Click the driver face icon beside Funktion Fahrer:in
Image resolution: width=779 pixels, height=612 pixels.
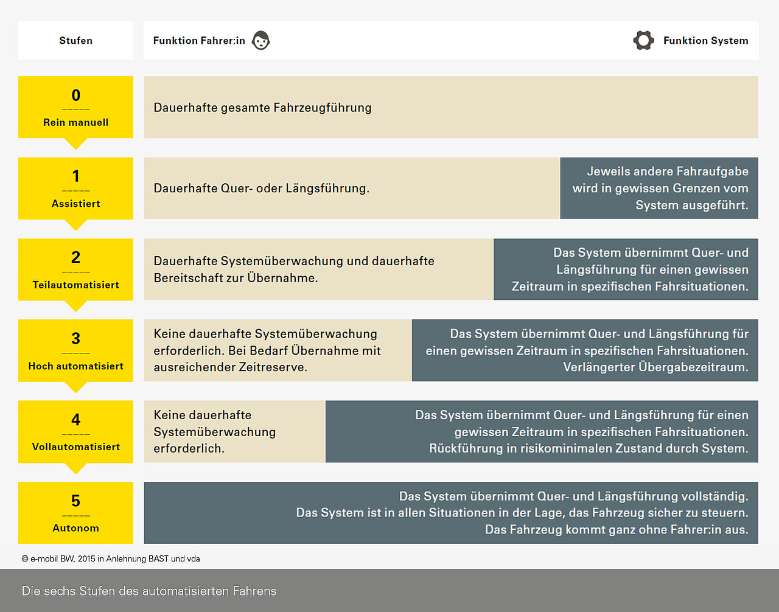[x=260, y=40]
